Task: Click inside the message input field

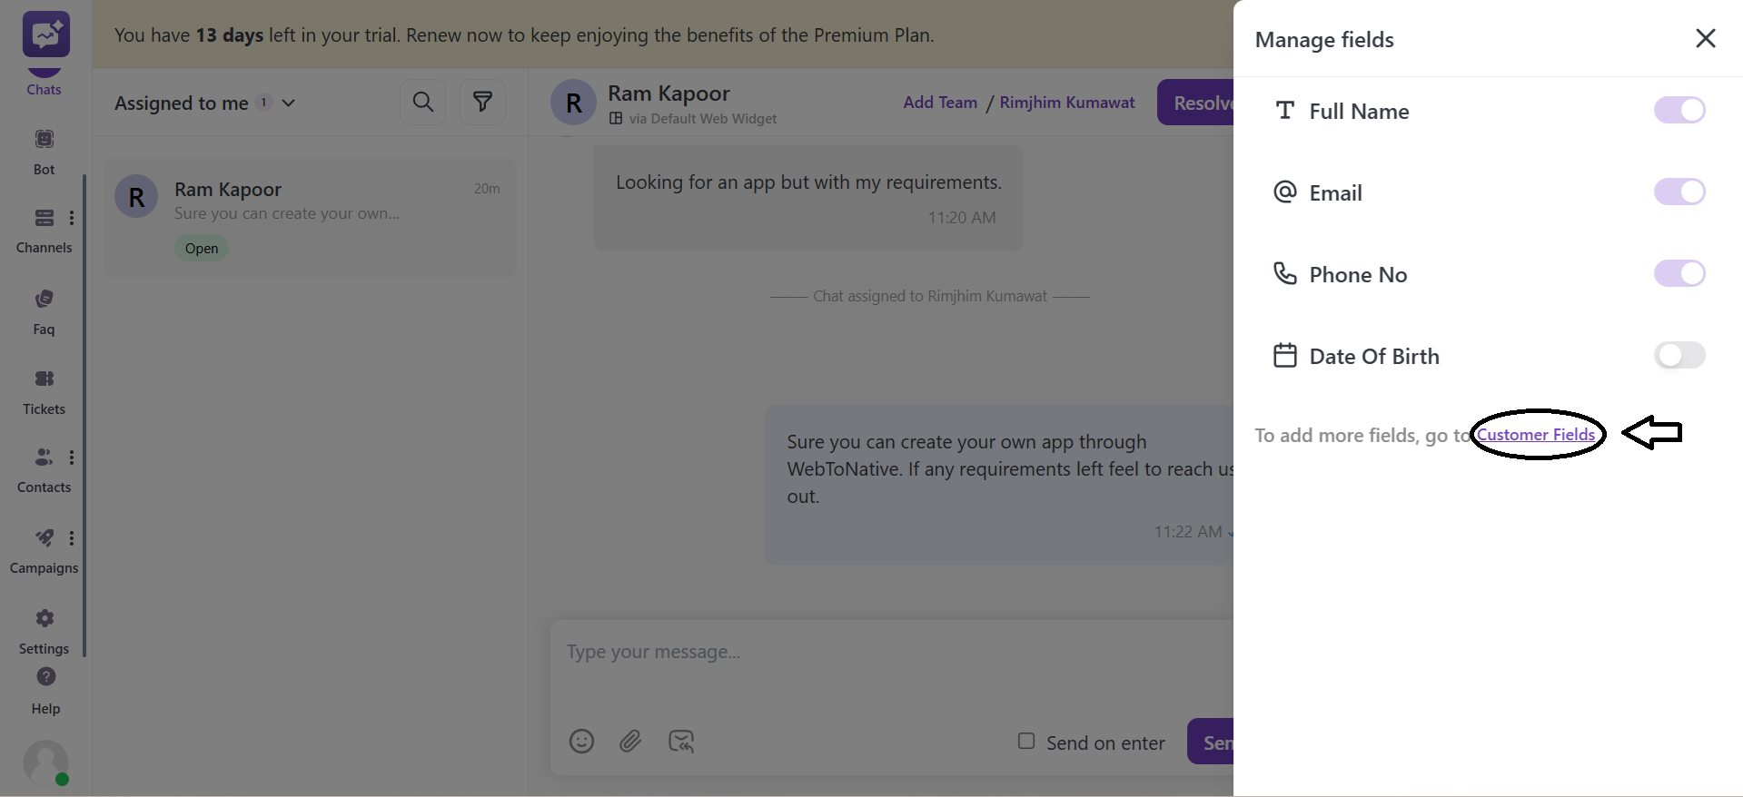Action: tap(817, 652)
